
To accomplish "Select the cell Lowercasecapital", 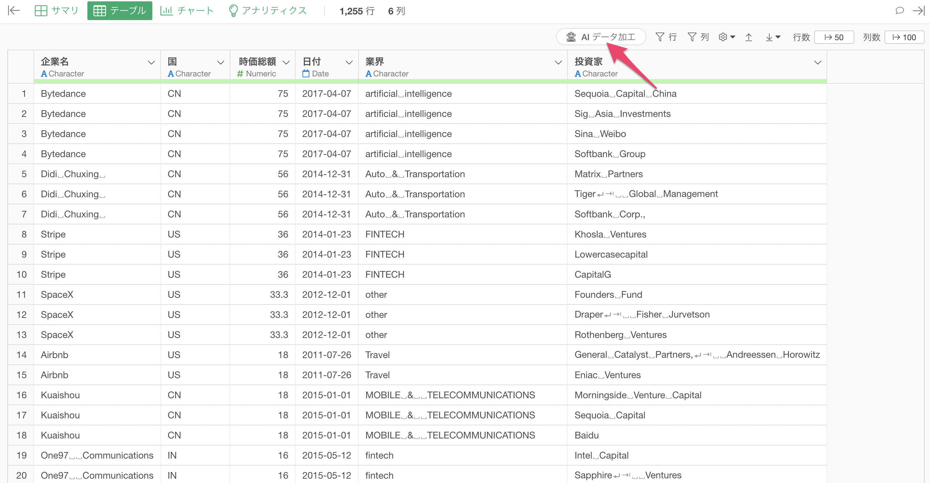I will pyautogui.click(x=697, y=254).
